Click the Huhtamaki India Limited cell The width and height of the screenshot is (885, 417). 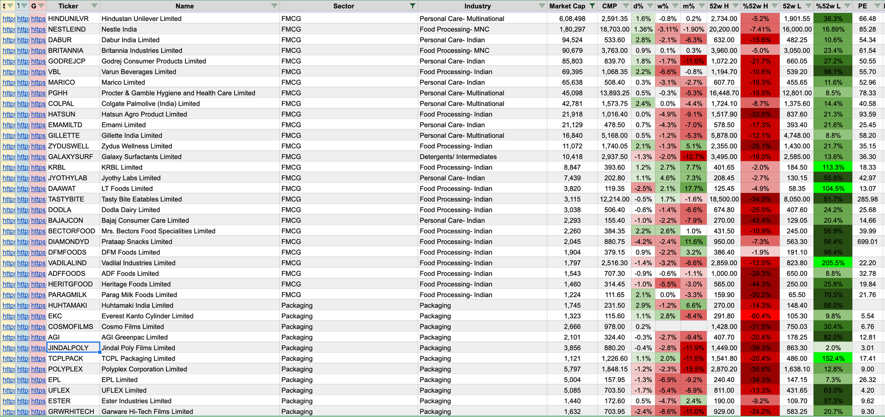[x=190, y=305]
